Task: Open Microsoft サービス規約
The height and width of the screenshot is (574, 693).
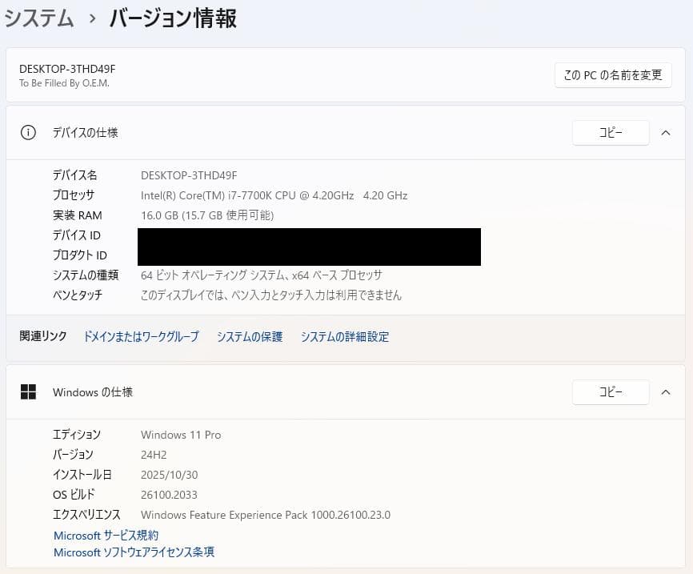Action: click(106, 535)
